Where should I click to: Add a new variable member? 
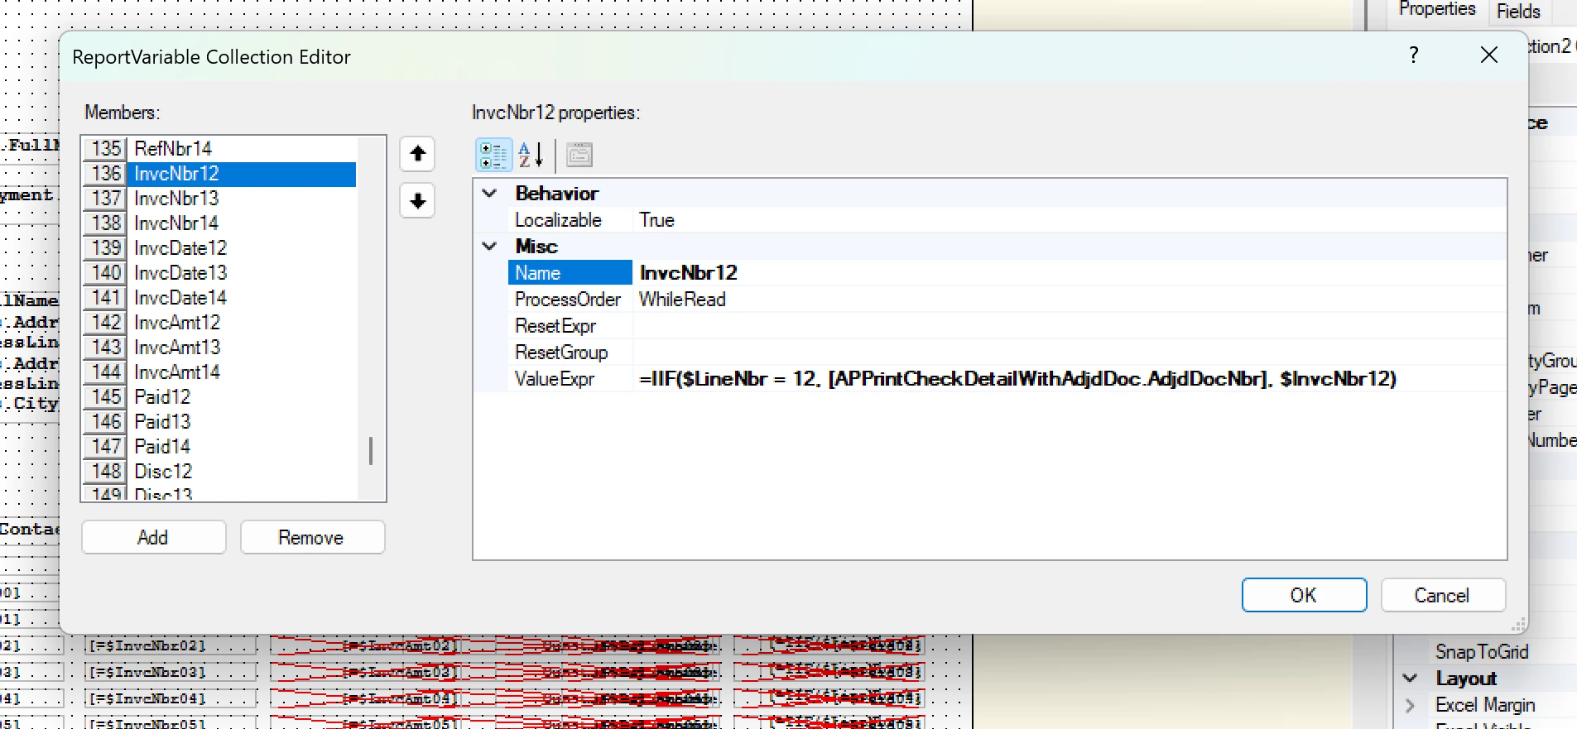coord(153,538)
